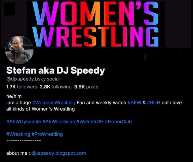Image resolution: width=193 pixels, height=162 pixels.
Task: Click the 3.9K posts count
Action: (86, 87)
